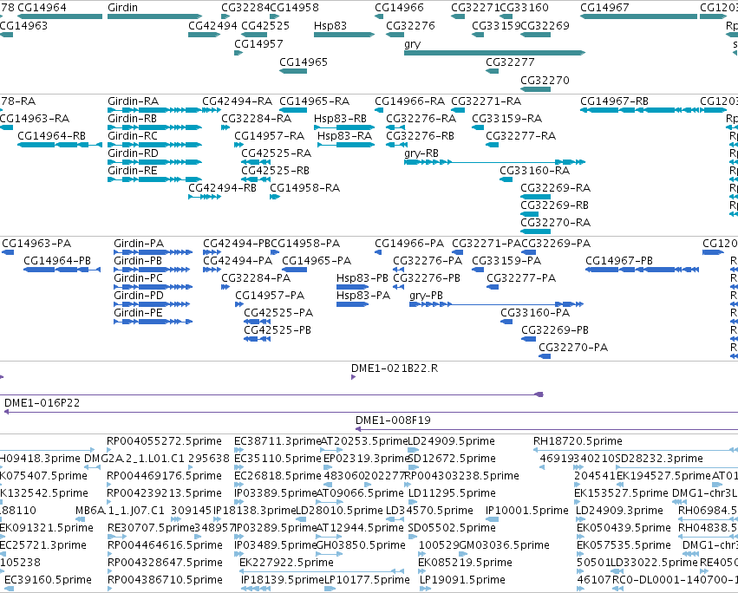Select transcript Hsp83-RA
This screenshot has width=738, height=593.
click(x=344, y=136)
